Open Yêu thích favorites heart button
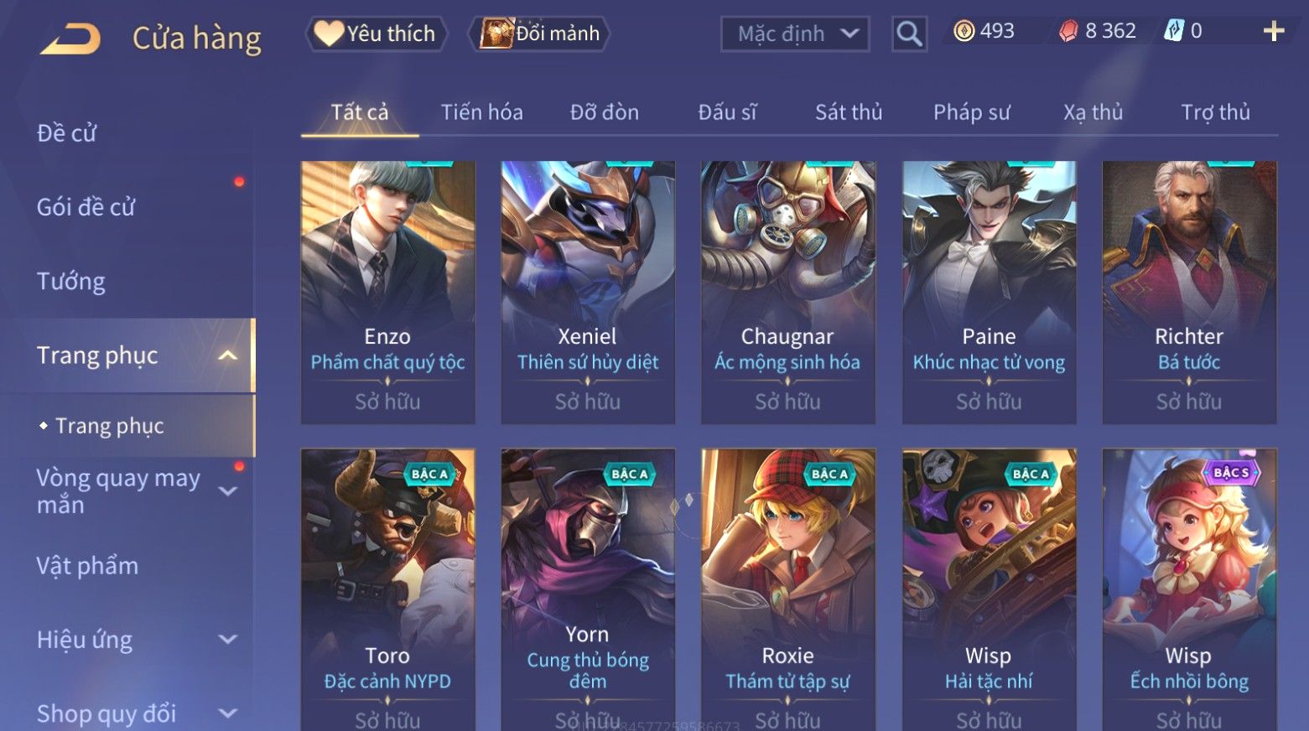 tap(375, 34)
